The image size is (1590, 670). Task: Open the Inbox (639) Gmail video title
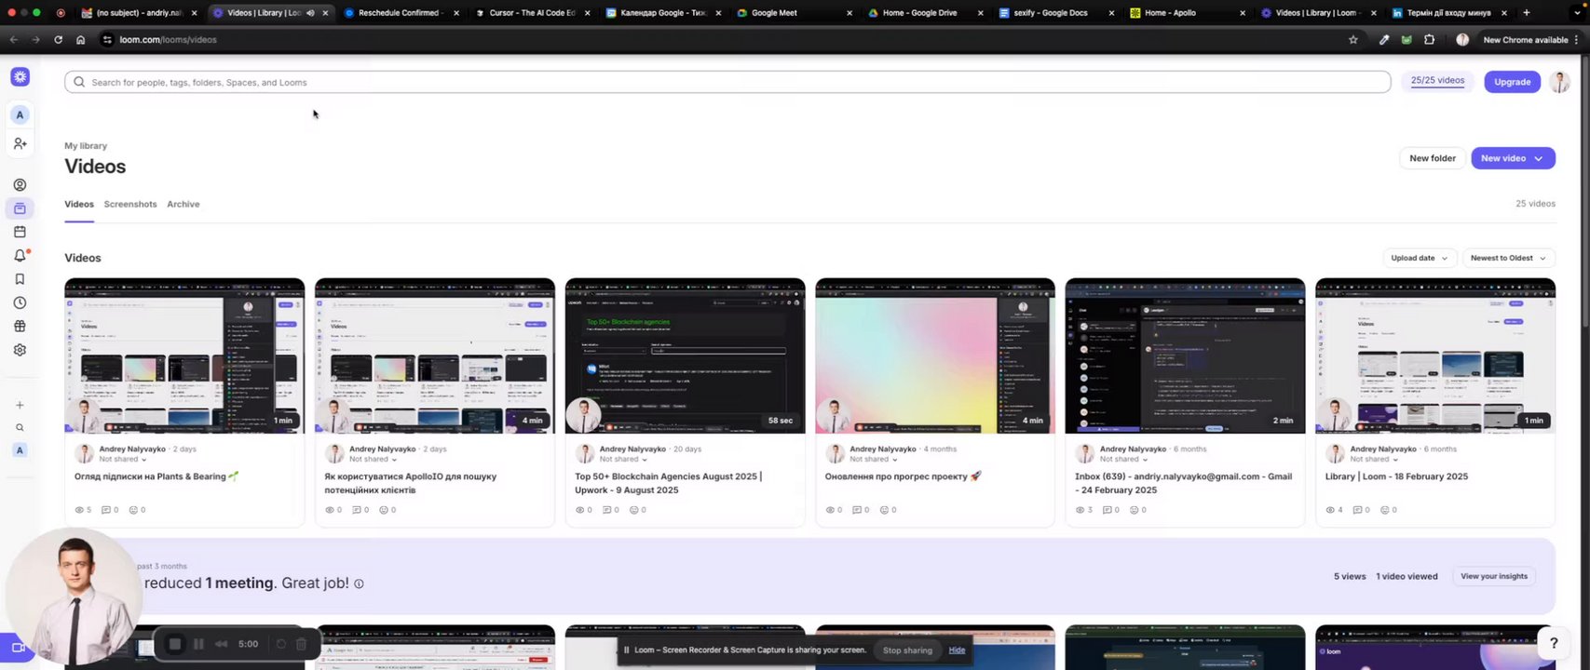1184,483
